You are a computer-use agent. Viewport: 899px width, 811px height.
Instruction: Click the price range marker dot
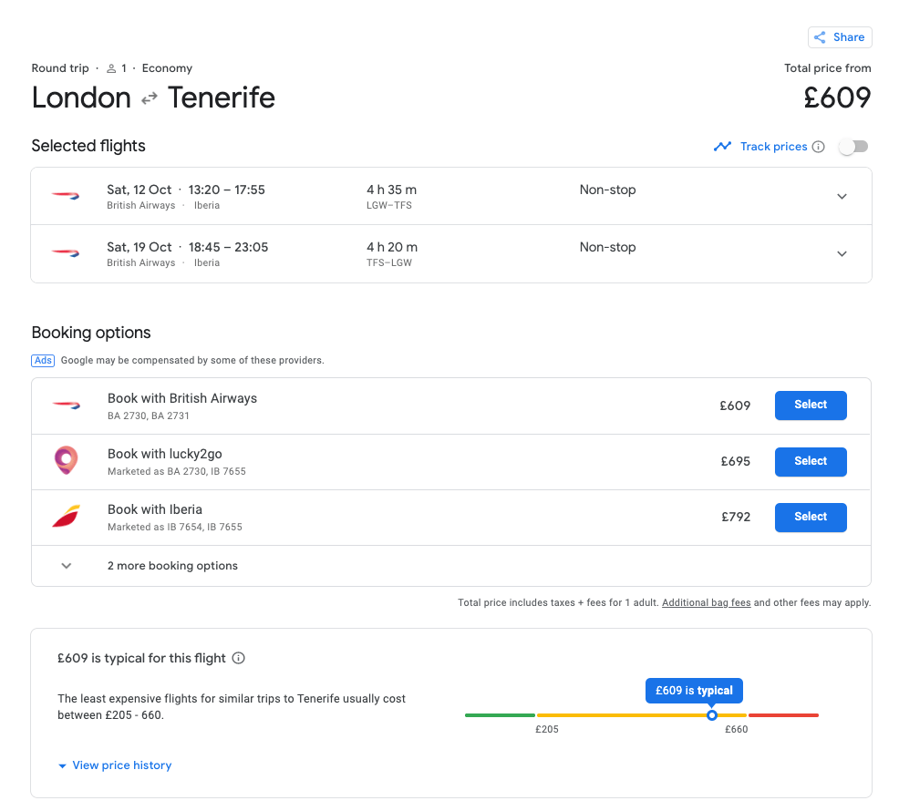point(712,715)
